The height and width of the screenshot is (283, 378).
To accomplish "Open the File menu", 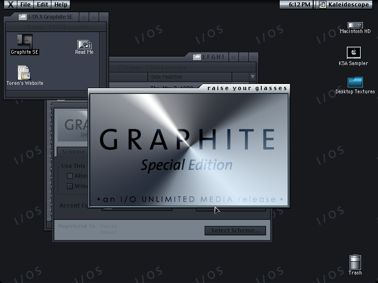I will tap(26, 4).
